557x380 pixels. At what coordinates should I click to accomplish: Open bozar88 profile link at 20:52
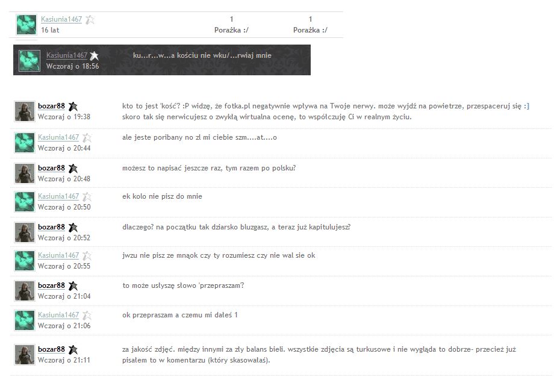52,227
